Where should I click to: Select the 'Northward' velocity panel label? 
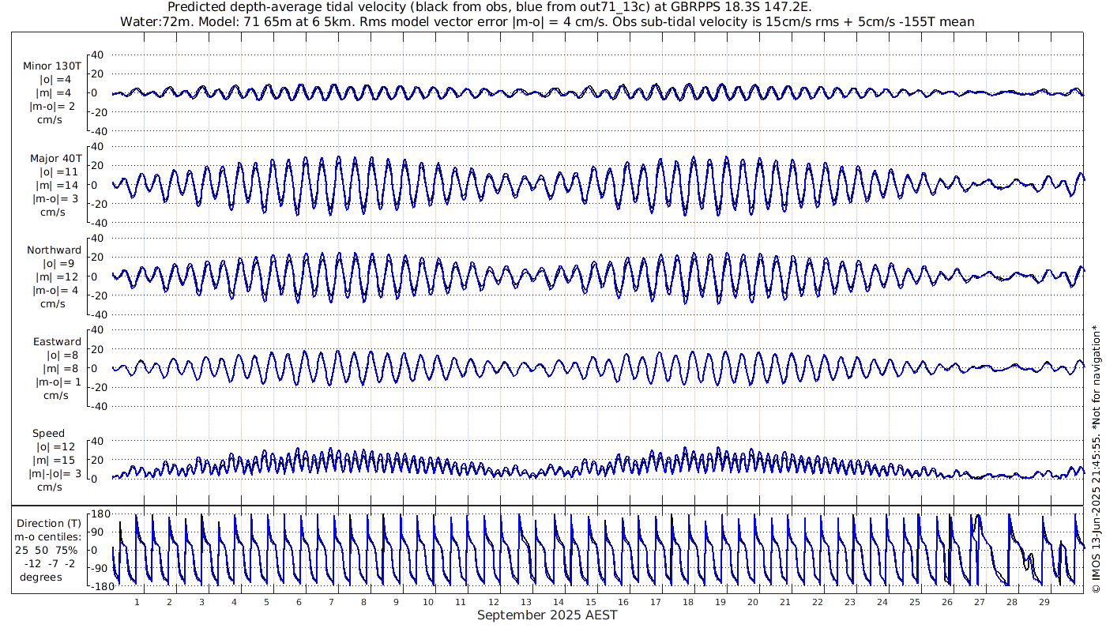click(x=54, y=250)
